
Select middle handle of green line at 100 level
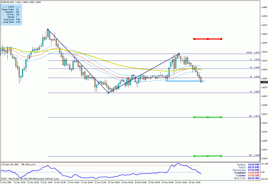(x=208, y=117)
